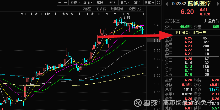Activate the 画线 drawing tool

click(112, 3)
